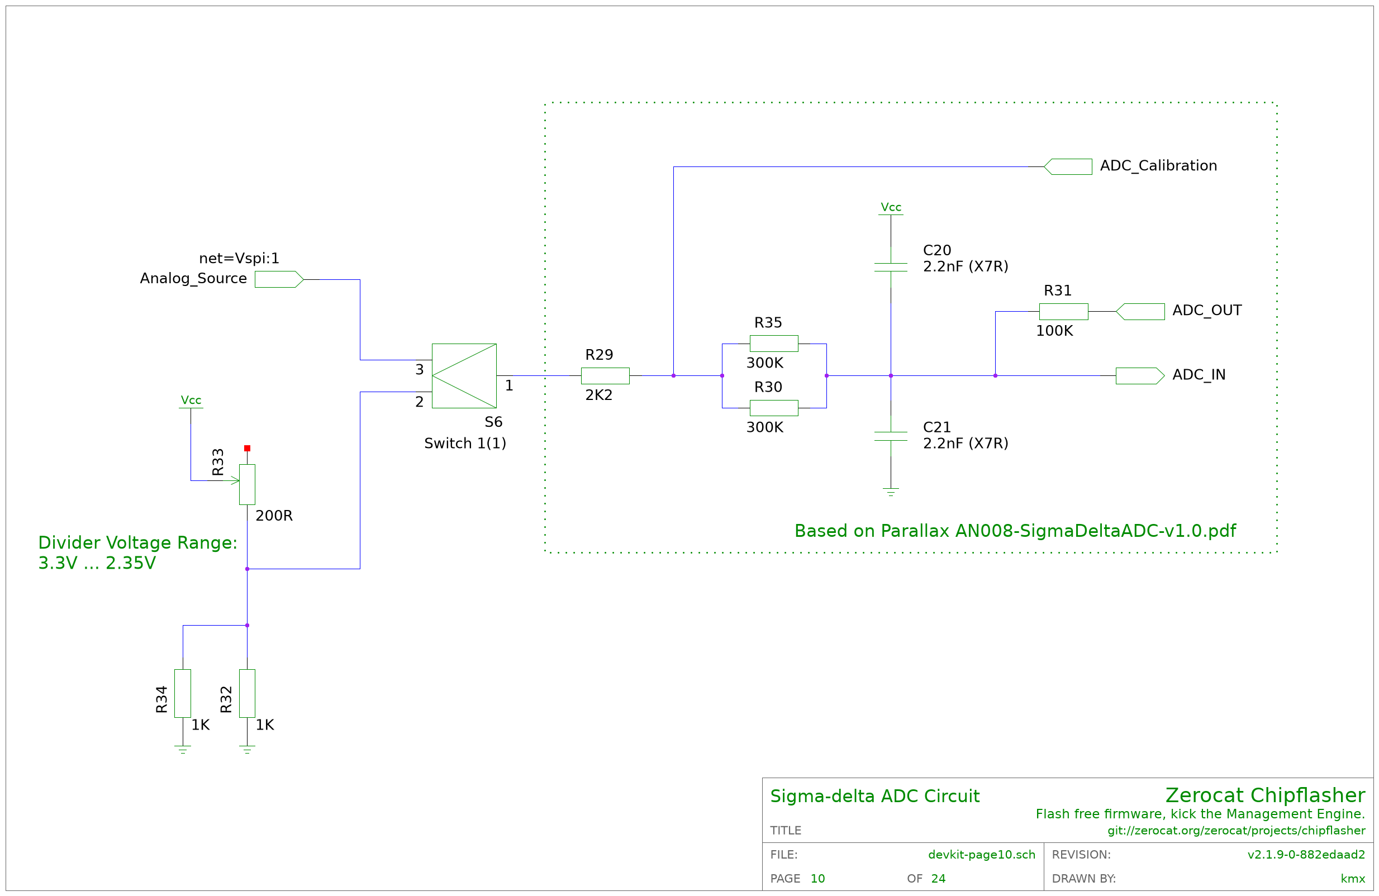Select the R29 2K2 resistor symbol

605,376
